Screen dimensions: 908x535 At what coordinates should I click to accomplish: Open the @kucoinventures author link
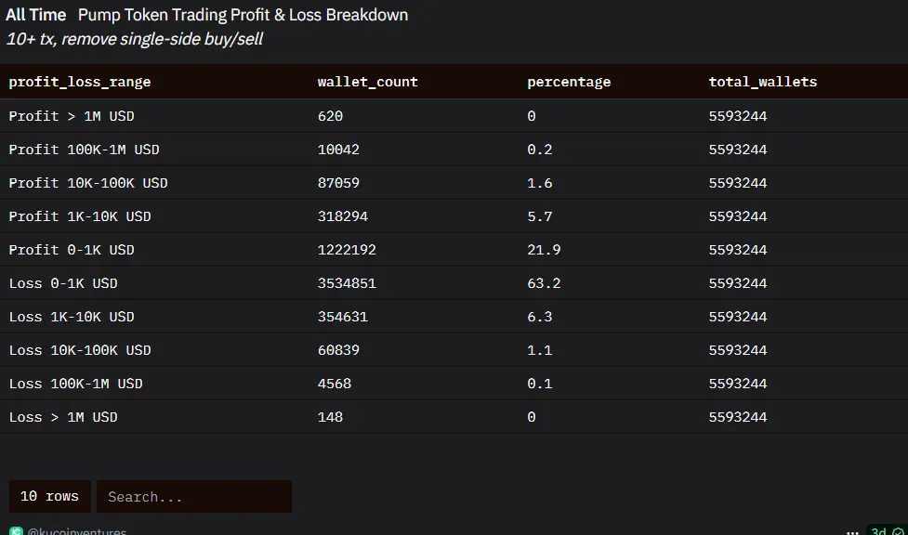pos(77,531)
